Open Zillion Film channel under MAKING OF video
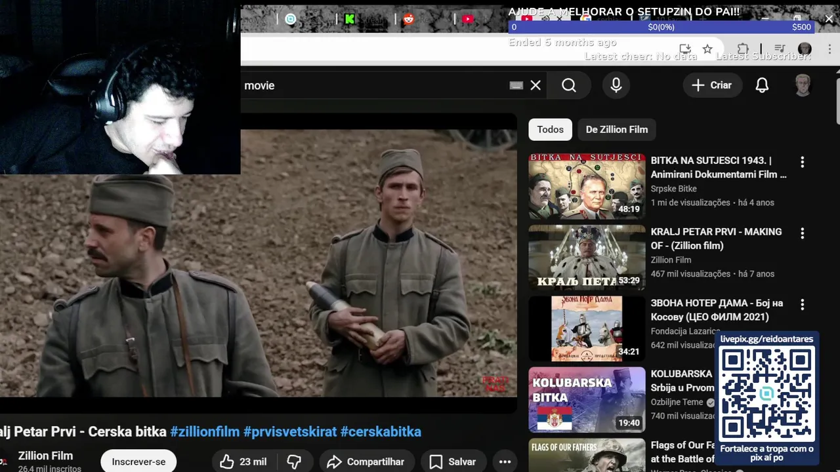The width and height of the screenshot is (840, 472). (x=671, y=260)
